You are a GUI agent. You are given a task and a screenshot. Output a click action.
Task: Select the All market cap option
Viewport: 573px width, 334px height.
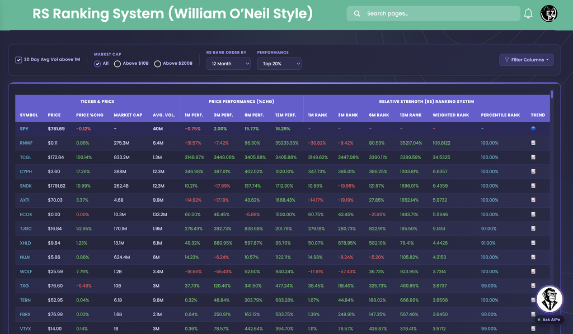click(x=97, y=64)
